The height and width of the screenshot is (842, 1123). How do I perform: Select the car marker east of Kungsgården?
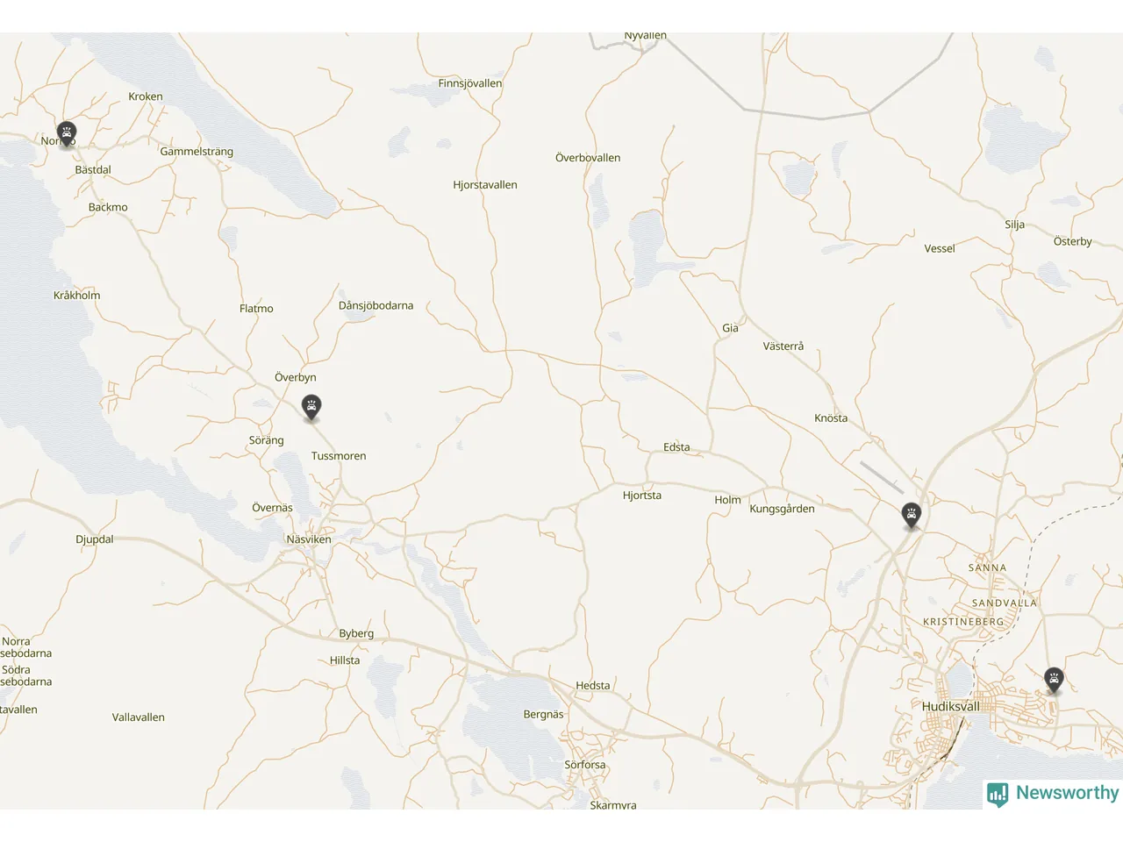(912, 516)
